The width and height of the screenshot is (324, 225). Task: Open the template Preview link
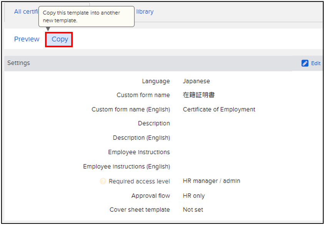pos(27,39)
